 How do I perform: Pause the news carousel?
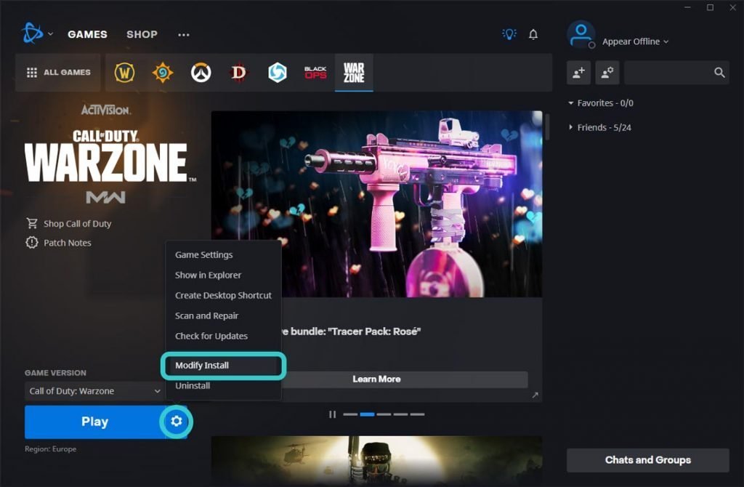pos(332,414)
